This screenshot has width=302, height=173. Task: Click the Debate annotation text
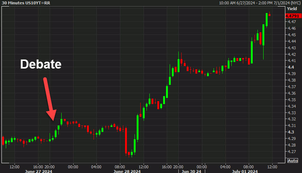point(41,64)
